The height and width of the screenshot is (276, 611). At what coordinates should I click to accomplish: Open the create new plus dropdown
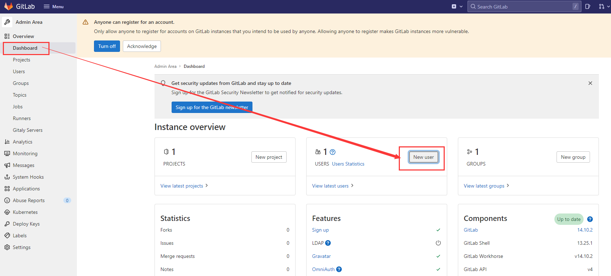(x=457, y=6)
